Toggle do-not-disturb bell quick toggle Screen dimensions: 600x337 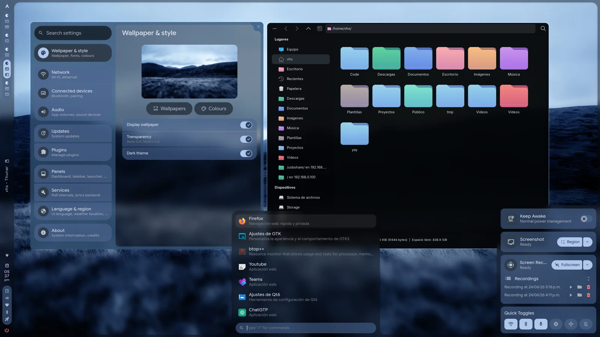point(586,324)
